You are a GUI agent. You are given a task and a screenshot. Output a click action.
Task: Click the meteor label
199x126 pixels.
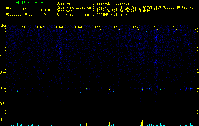point(45,10)
